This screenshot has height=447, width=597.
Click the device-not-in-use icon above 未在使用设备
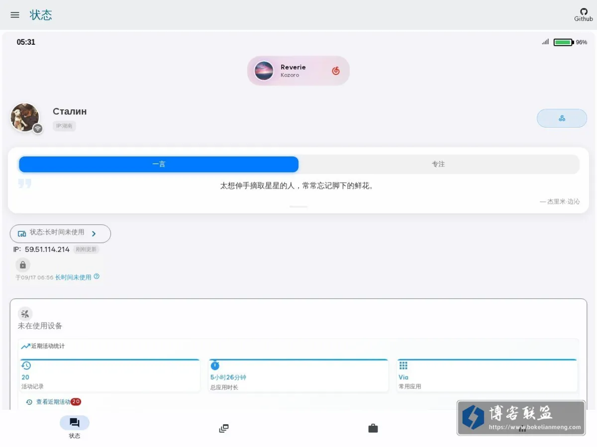tap(25, 313)
